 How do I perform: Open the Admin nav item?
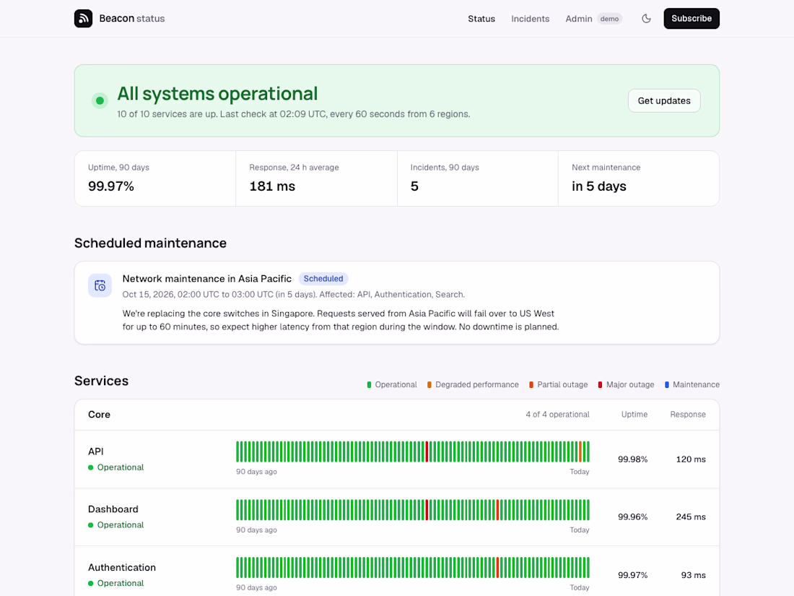click(x=578, y=19)
